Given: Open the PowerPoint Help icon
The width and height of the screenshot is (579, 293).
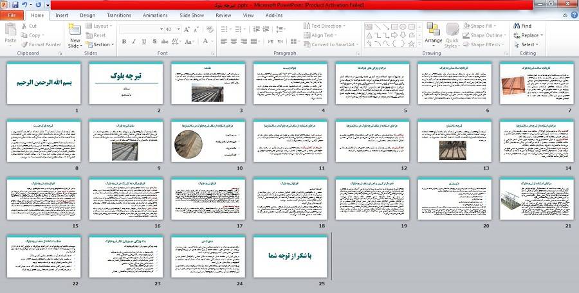Looking at the screenshot, I should coord(574,15).
